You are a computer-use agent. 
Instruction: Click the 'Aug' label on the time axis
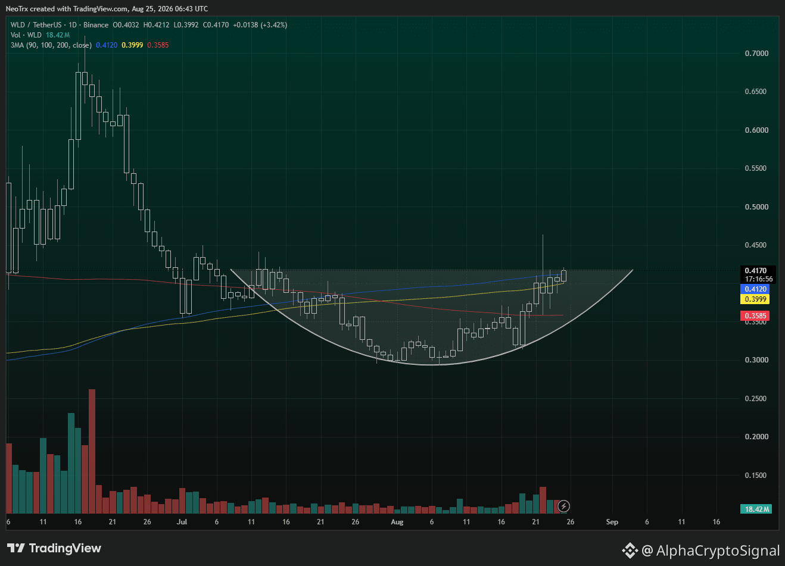pyautogui.click(x=397, y=522)
